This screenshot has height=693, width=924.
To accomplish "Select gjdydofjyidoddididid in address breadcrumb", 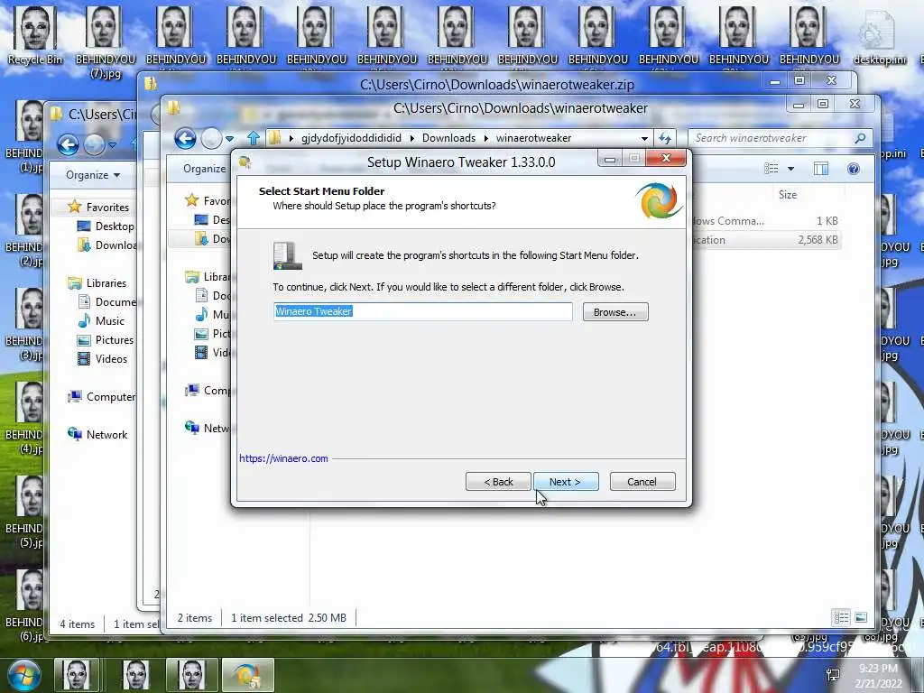I will click(351, 138).
